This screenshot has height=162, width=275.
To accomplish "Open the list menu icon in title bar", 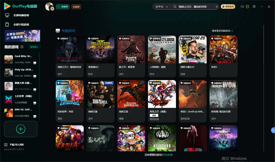I will click(254, 7).
